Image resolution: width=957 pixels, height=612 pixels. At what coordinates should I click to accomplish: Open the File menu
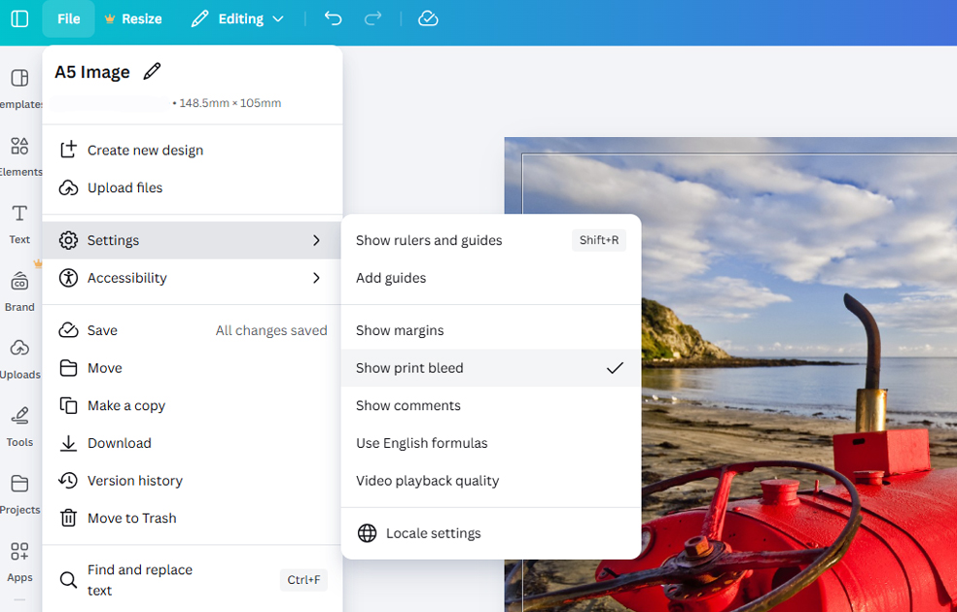point(68,18)
